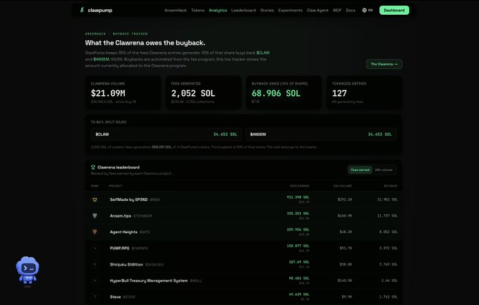Switch leaderboard to 24h volume
This screenshot has width=479, height=305.
point(384,170)
